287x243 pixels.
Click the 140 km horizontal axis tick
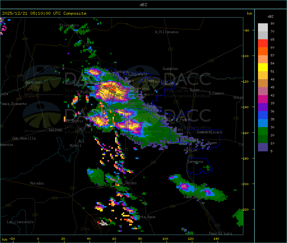(216, 239)
